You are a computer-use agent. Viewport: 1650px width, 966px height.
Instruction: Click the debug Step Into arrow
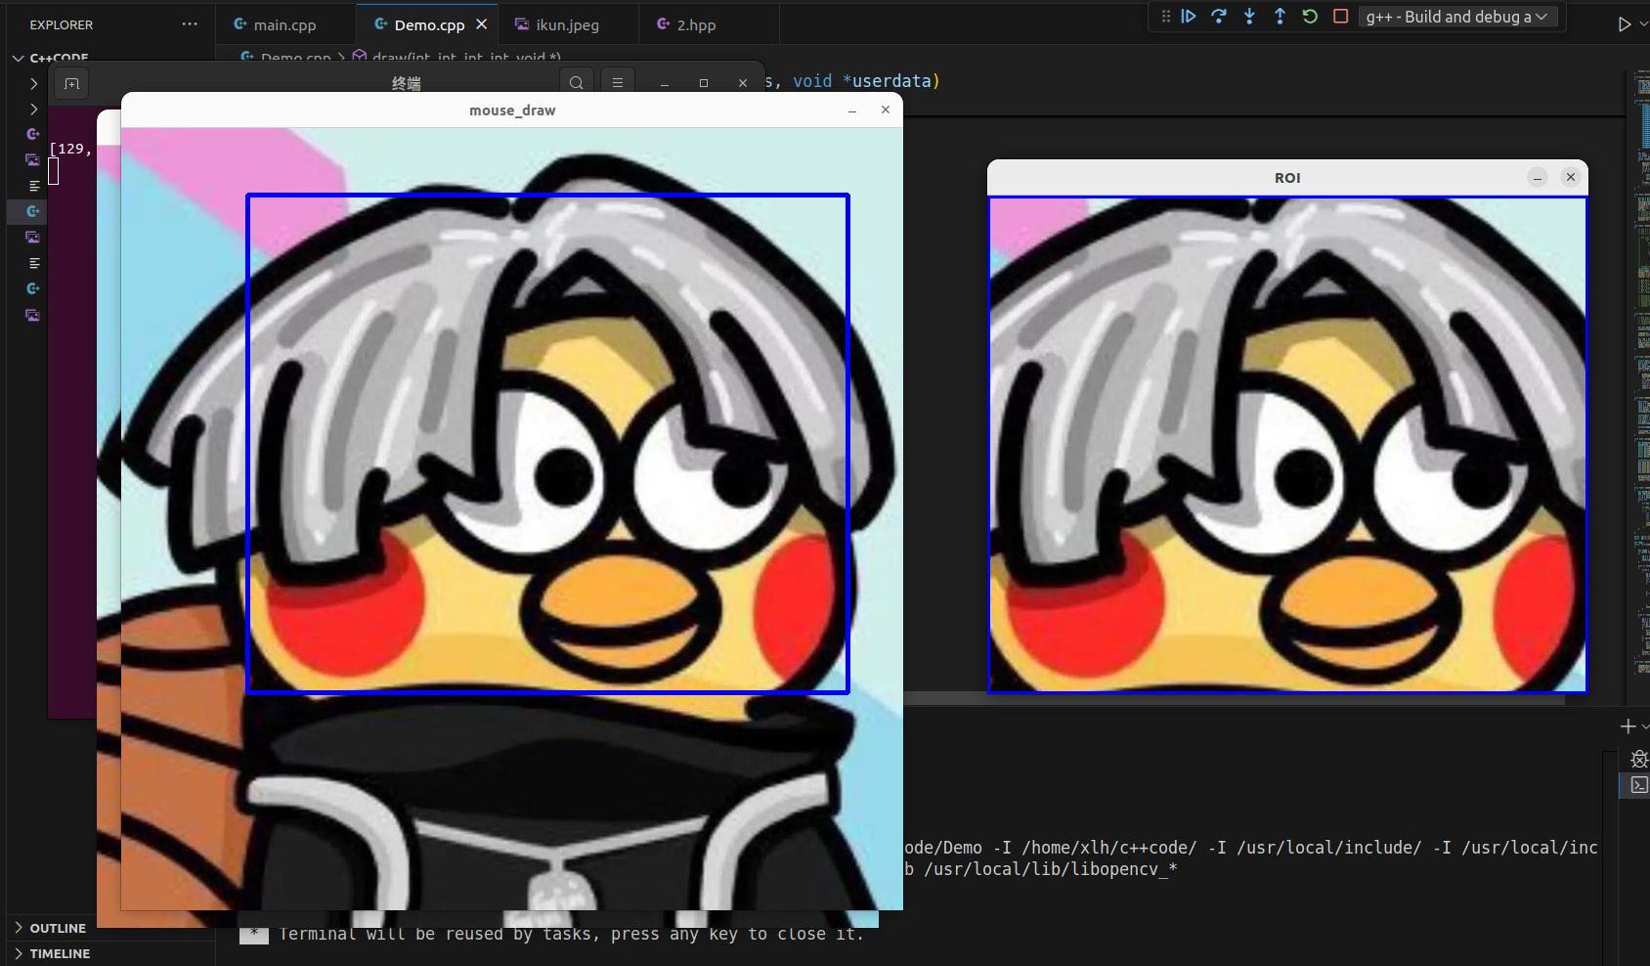(x=1249, y=17)
